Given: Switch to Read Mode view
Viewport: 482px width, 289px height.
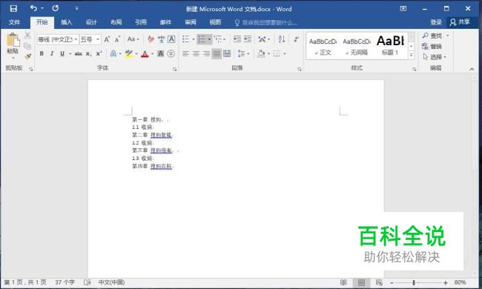Looking at the screenshot, I should click(343, 282).
